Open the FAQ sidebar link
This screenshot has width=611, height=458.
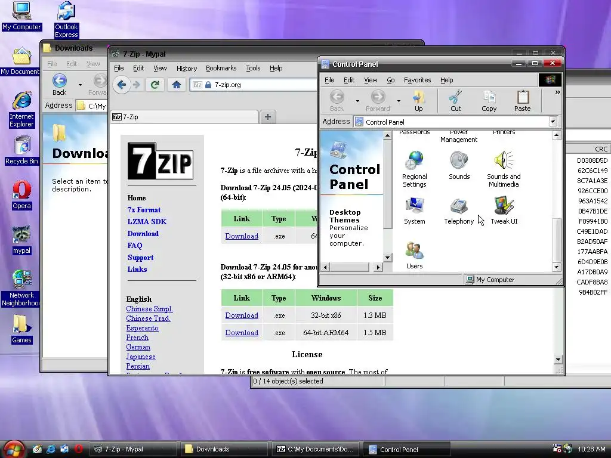[x=134, y=246]
